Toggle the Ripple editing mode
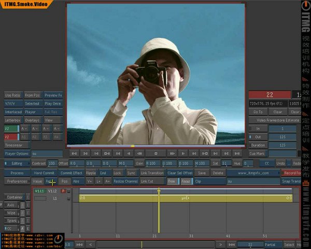 point(91,173)
